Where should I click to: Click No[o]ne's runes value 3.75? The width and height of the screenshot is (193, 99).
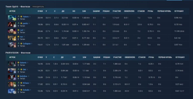[151, 77]
